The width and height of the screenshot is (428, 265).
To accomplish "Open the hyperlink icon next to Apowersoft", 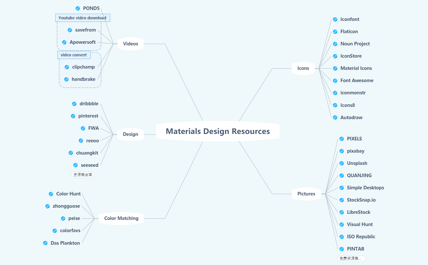I will [64, 42].
